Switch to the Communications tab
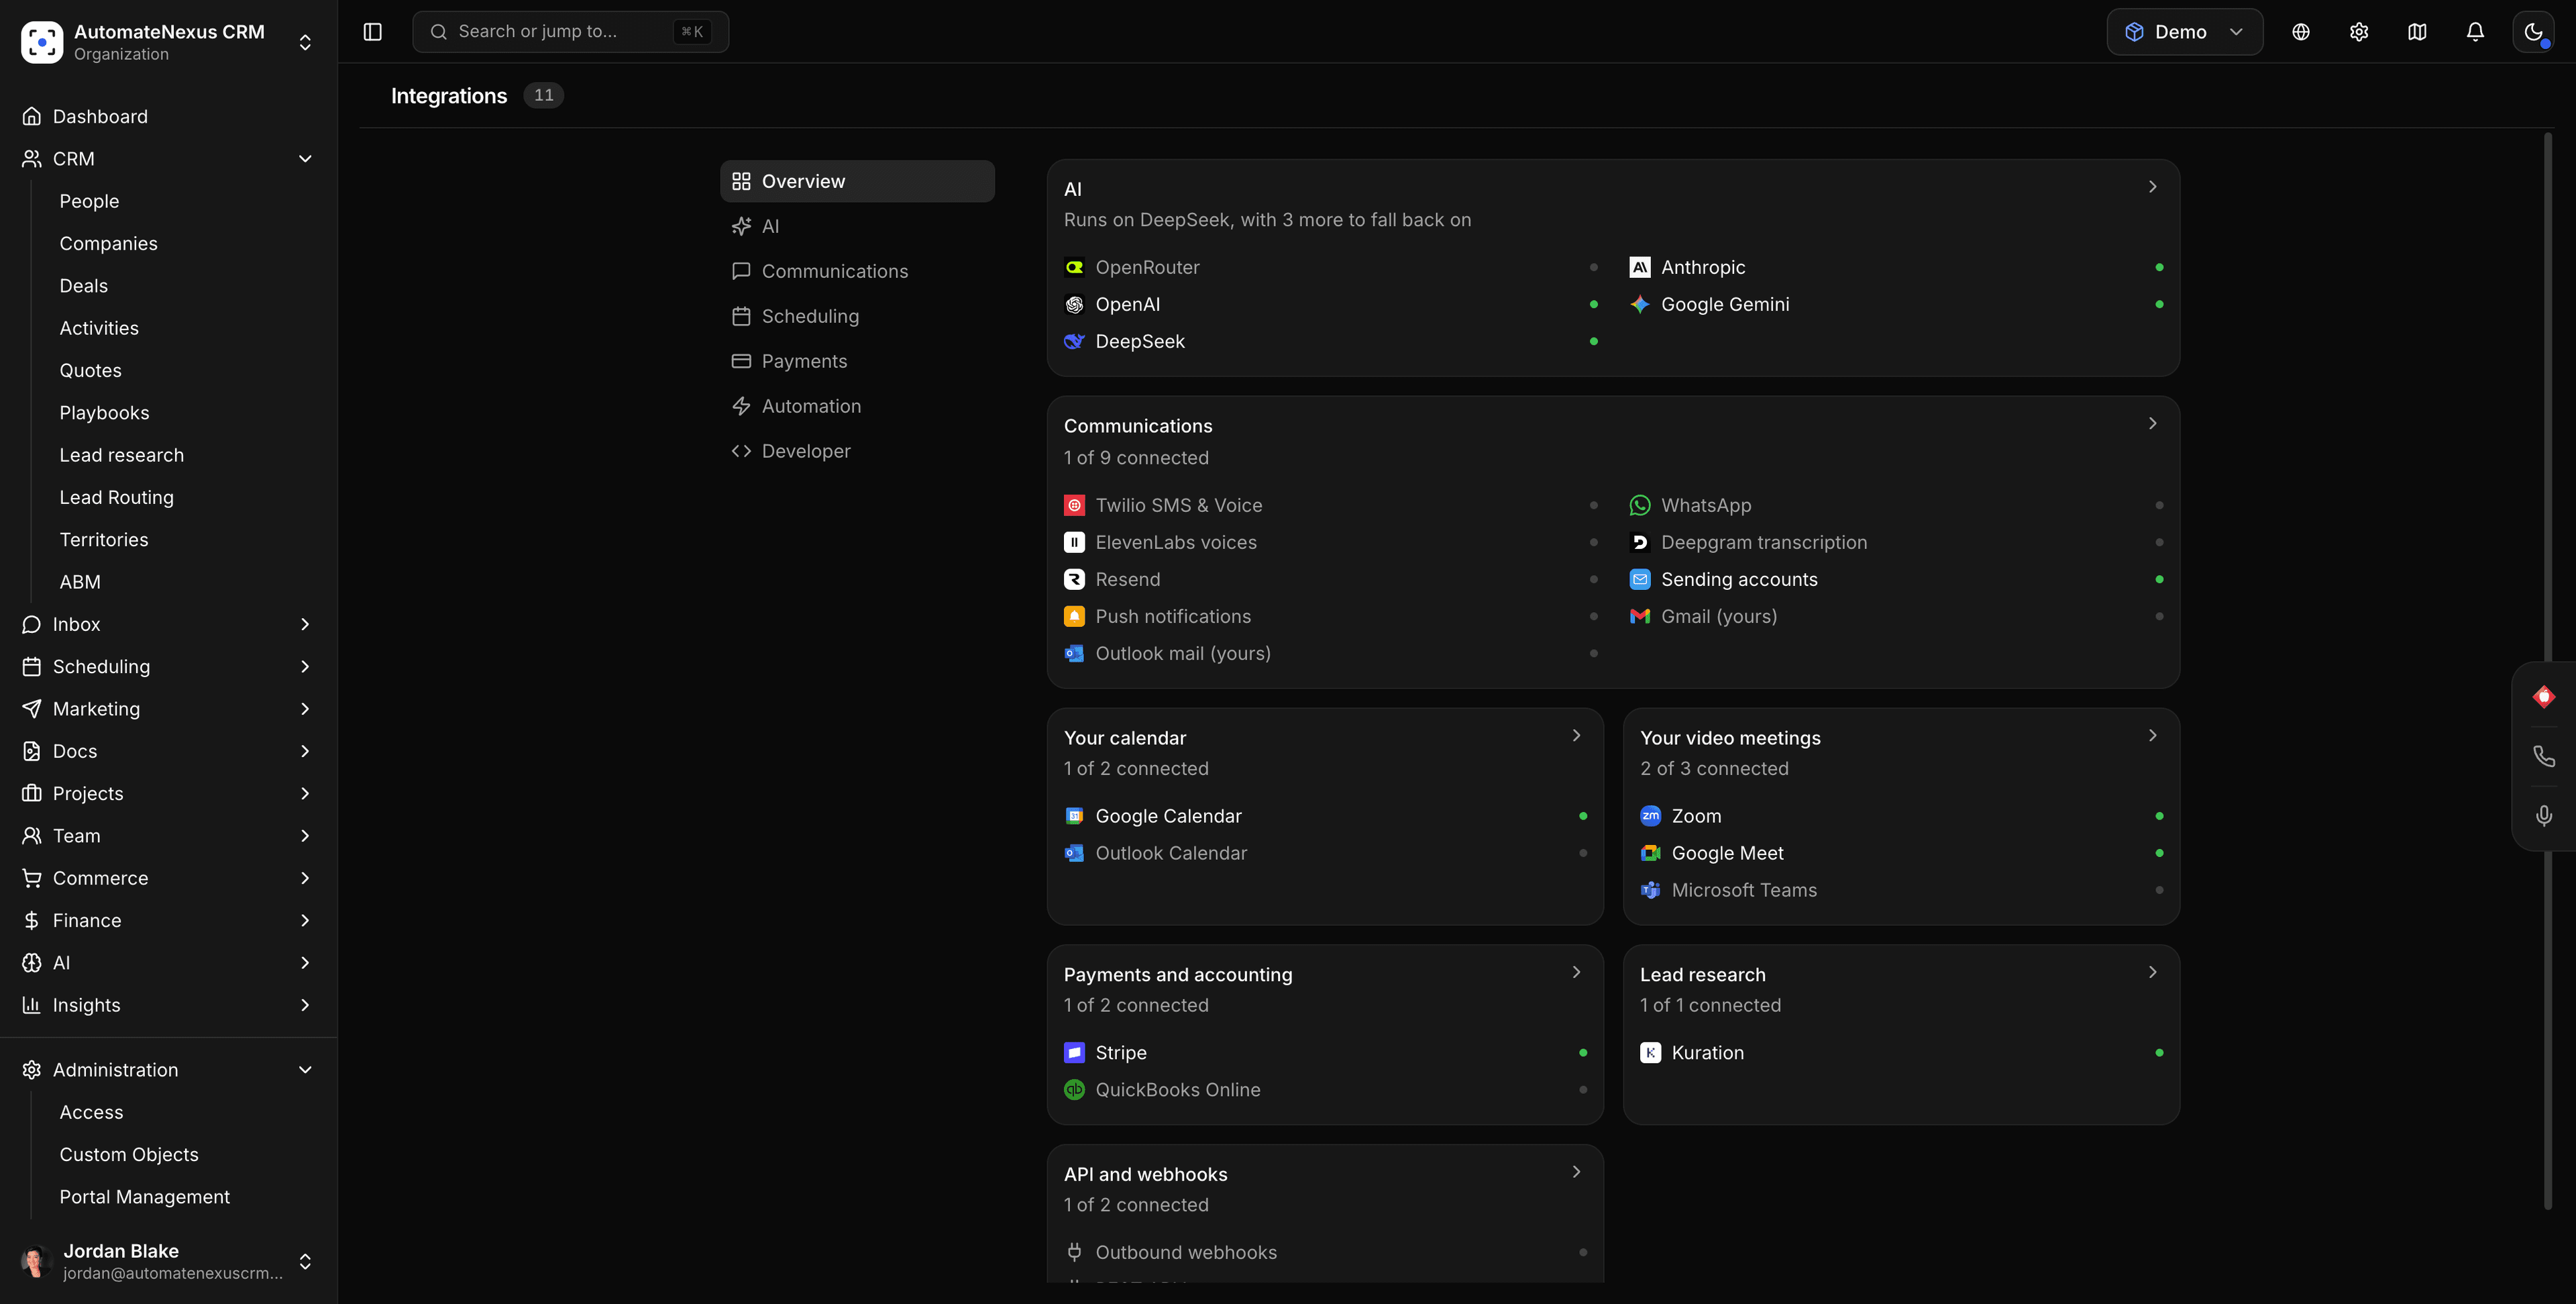 857,271
